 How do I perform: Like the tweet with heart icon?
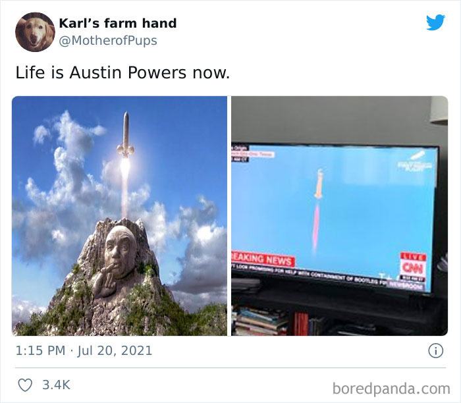click(x=25, y=385)
